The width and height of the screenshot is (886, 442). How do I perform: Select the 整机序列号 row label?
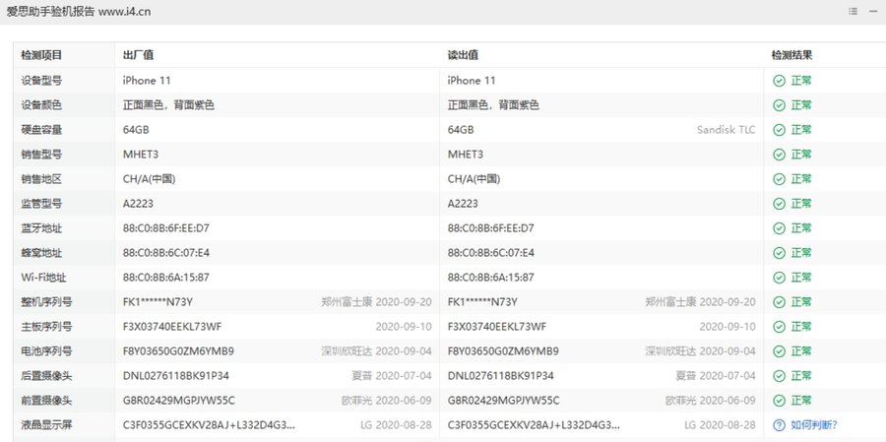coord(47,302)
